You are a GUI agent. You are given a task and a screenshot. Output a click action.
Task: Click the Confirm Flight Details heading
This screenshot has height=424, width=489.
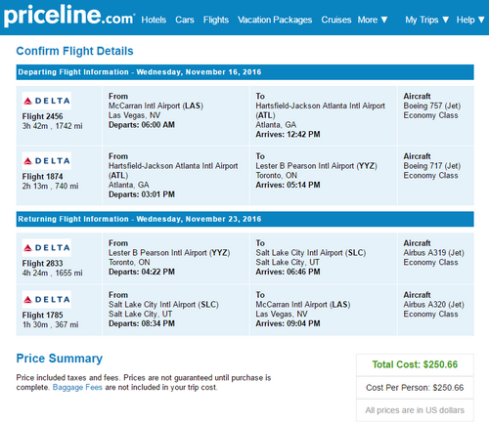point(75,51)
